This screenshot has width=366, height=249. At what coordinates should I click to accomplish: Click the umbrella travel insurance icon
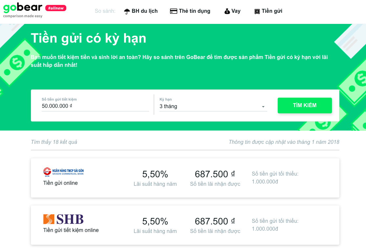tap(127, 11)
